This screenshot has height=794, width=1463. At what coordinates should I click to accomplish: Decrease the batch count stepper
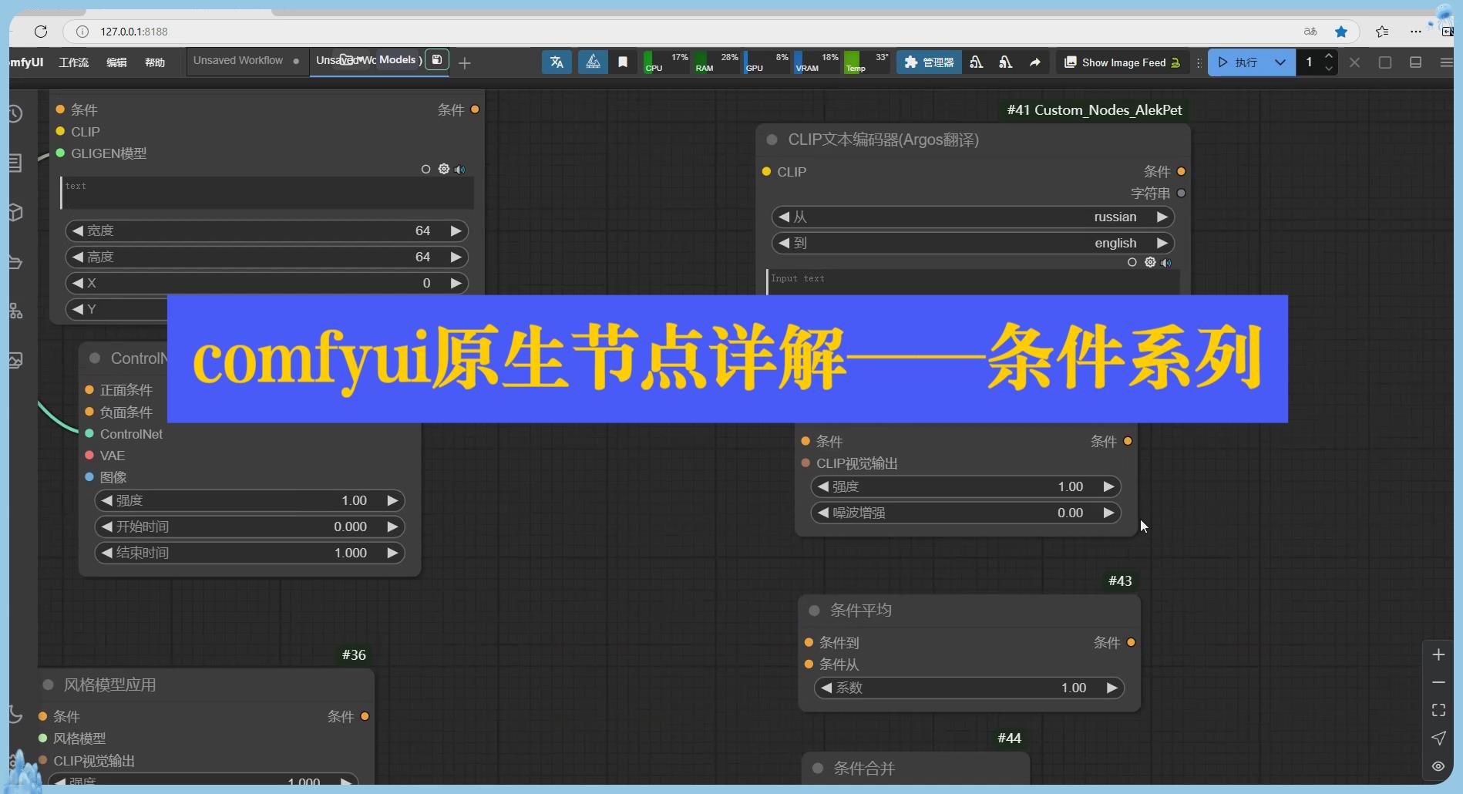click(1328, 69)
